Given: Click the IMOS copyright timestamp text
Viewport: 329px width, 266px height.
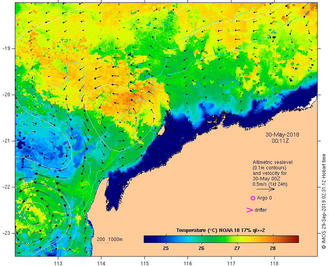Looking at the screenshot, I should pos(324,201).
